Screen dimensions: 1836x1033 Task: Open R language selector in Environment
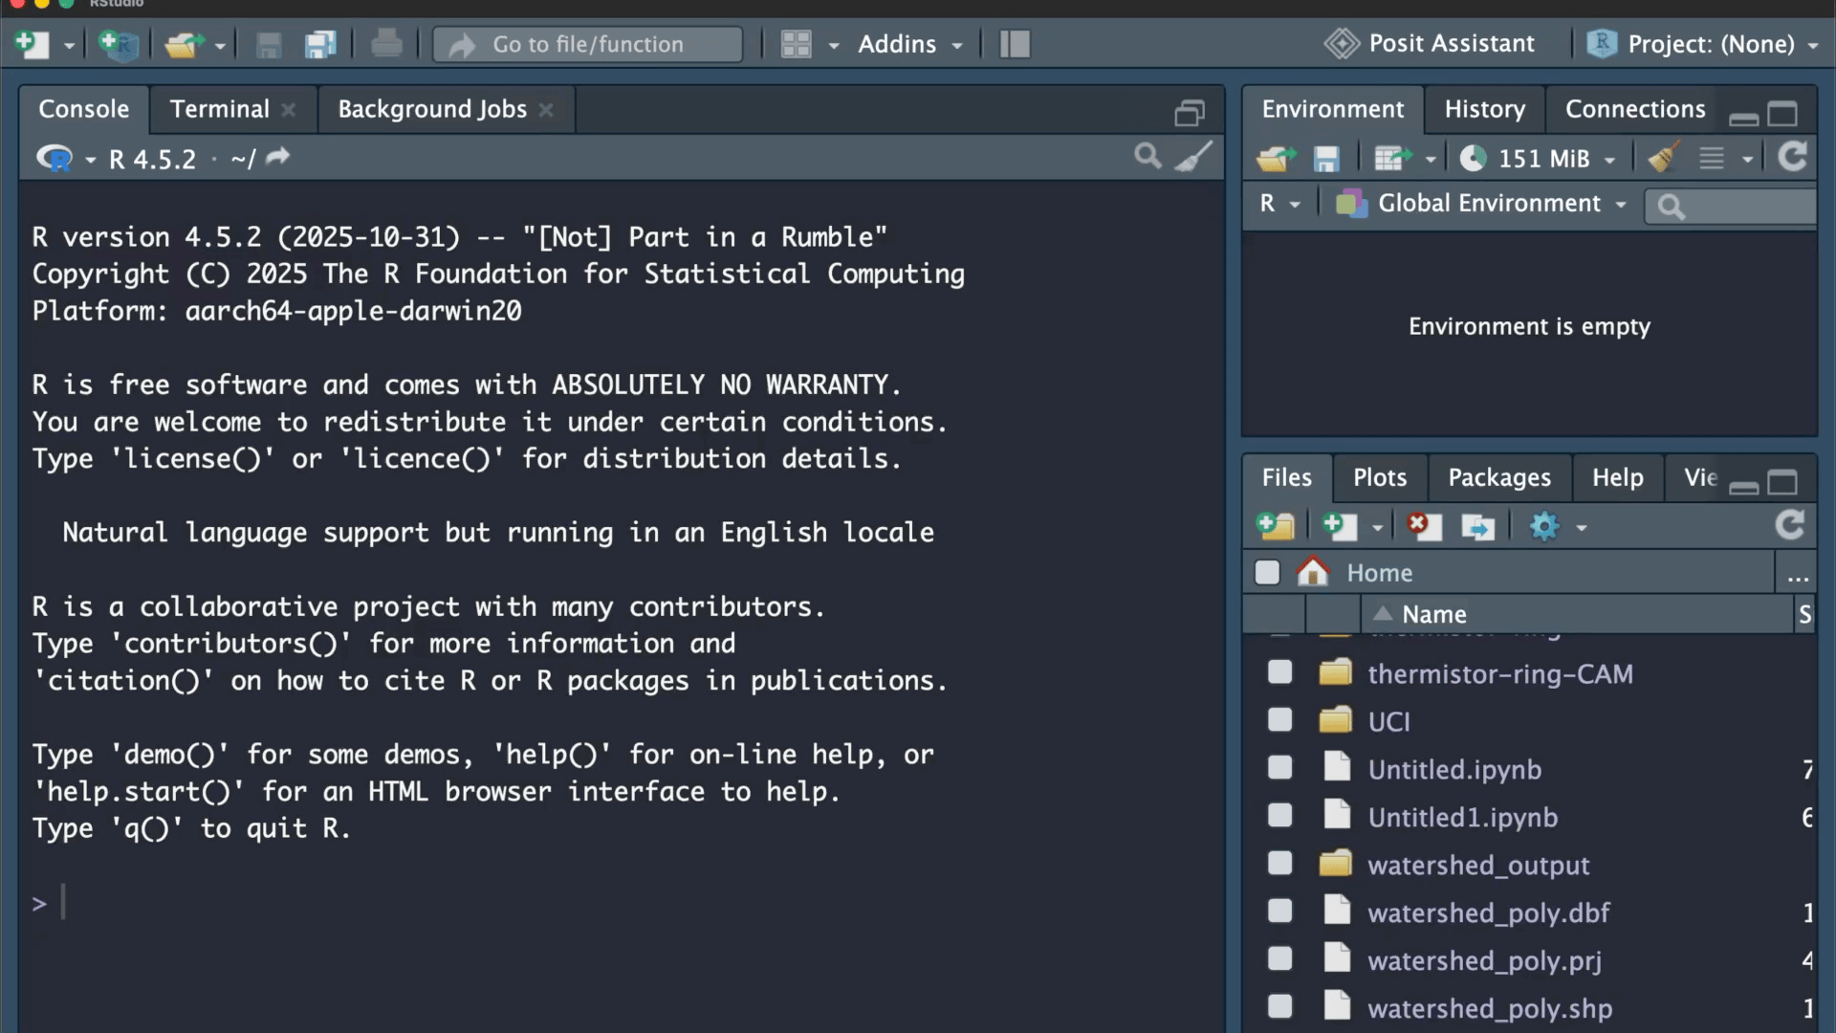(1279, 204)
